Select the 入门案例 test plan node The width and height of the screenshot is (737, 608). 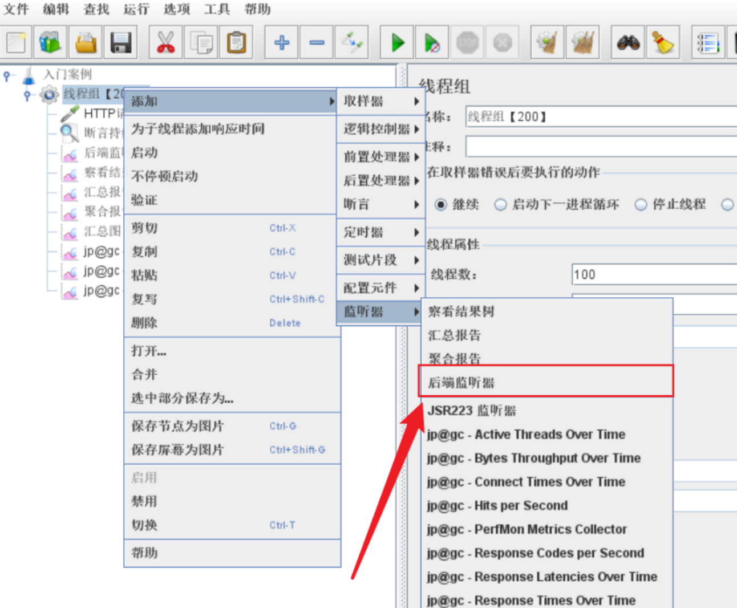tap(67, 74)
